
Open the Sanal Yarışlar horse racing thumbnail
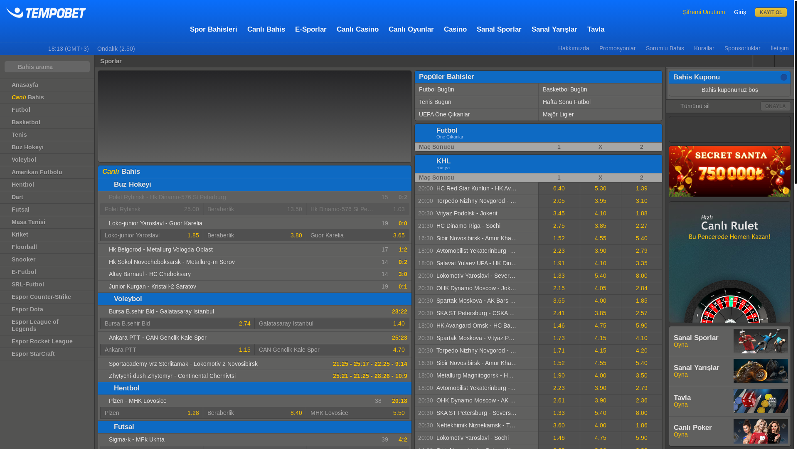761,371
